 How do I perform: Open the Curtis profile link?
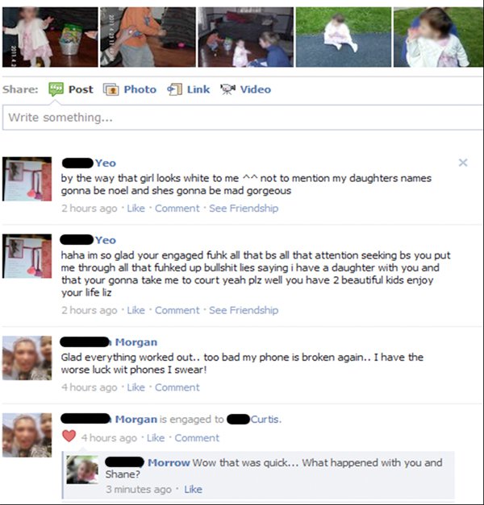coord(266,420)
